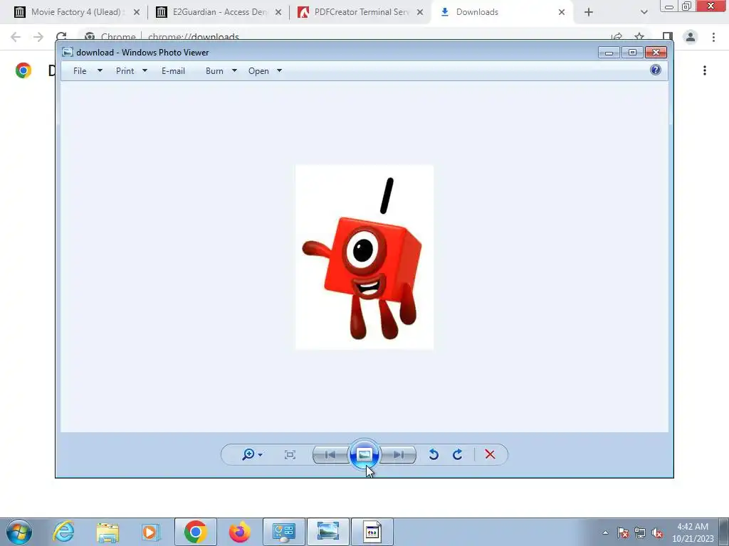
Task: Open the clock showing 4:42 AM
Action: 693,532
